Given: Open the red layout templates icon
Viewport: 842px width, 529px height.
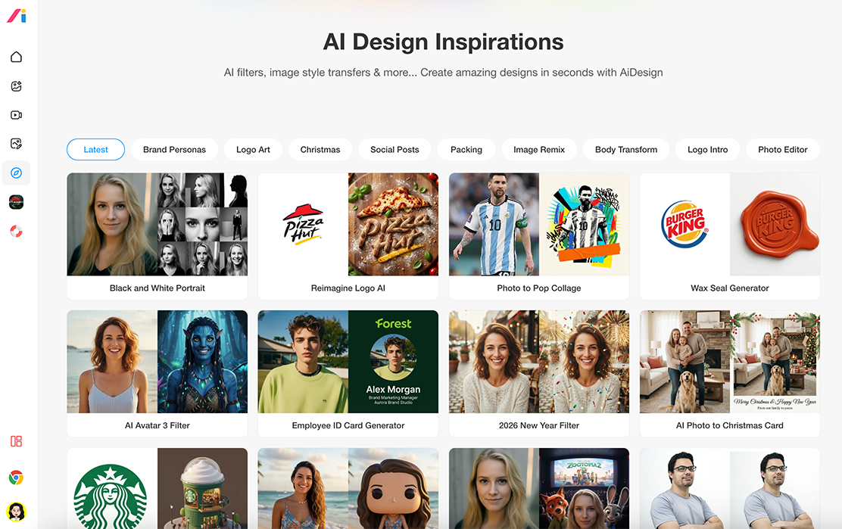Looking at the screenshot, I should pos(16,441).
